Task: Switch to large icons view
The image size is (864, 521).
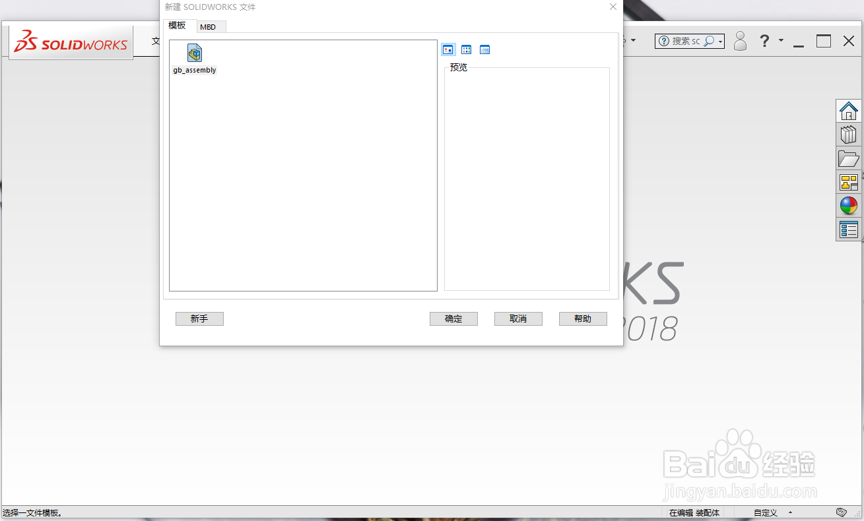Action: pos(448,49)
